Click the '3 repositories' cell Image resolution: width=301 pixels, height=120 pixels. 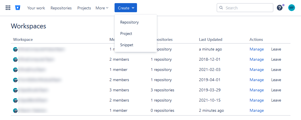click(x=162, y=90)
